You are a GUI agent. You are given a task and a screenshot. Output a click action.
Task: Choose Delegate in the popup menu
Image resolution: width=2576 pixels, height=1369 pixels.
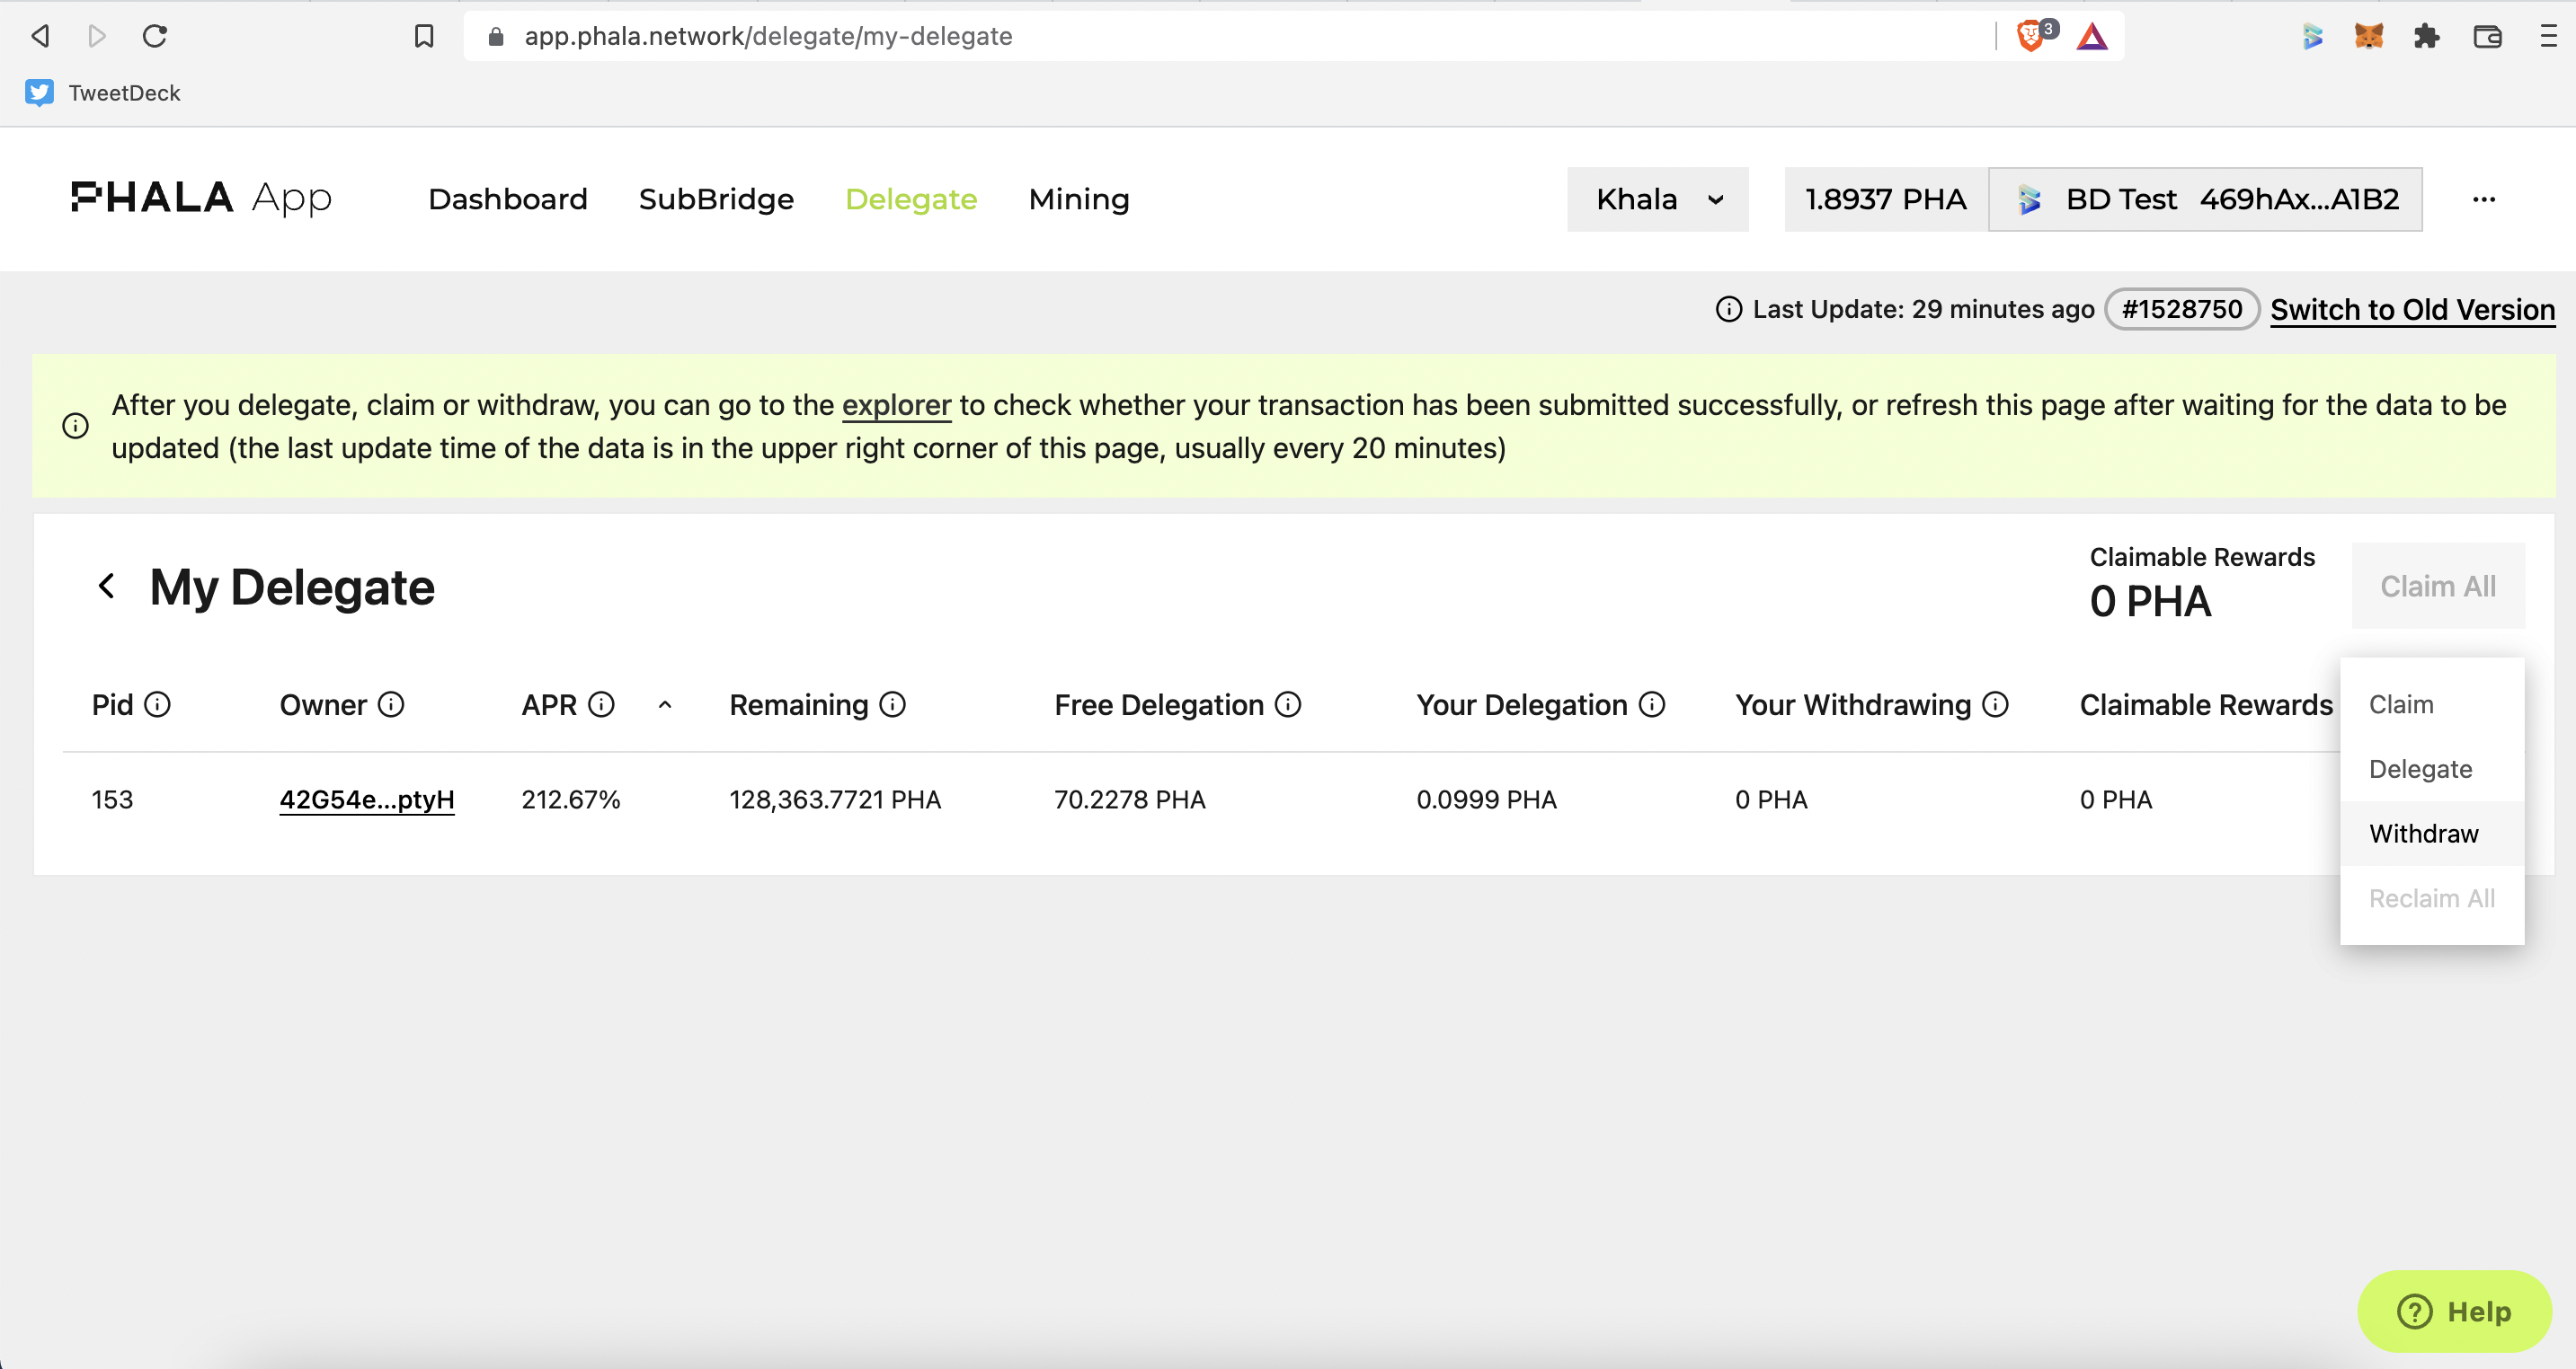click(2420, 768)
